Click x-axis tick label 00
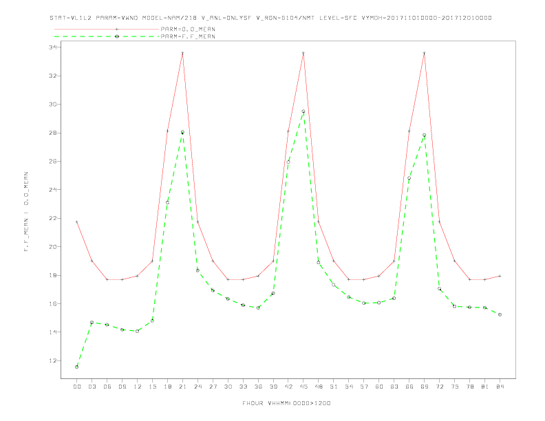Image resolution: width=545 pixels, height=421 pixels. click(x=77, y=387)
